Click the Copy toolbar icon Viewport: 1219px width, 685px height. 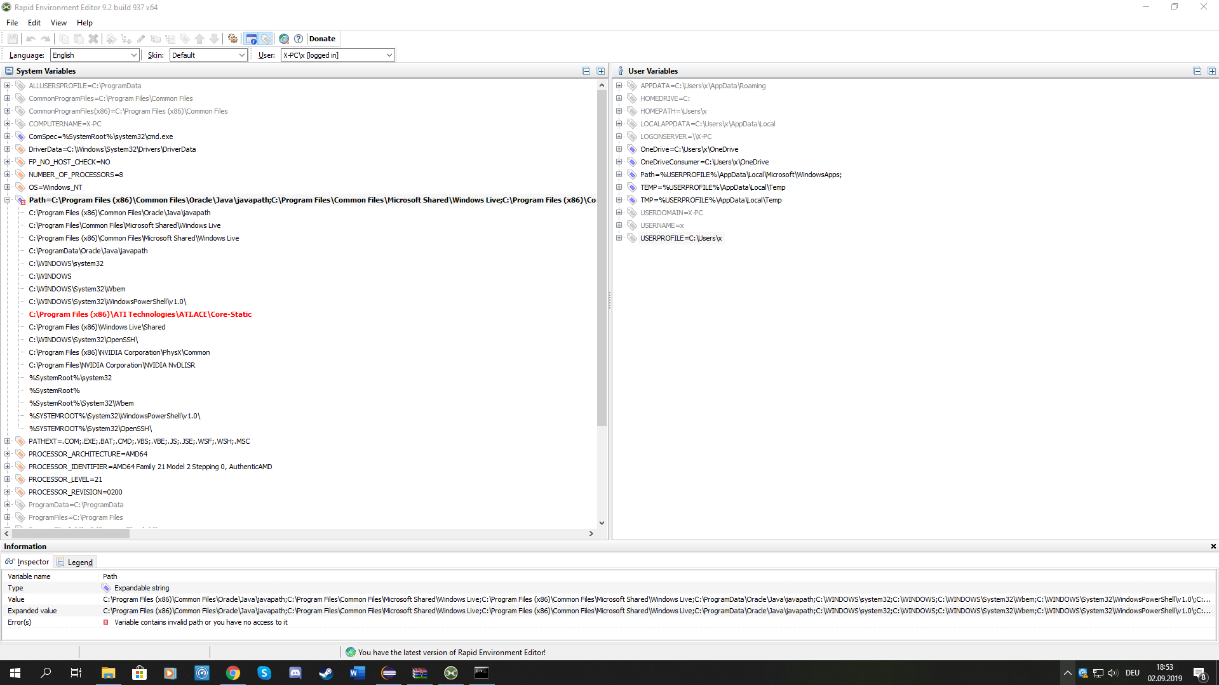click(64, 39)
